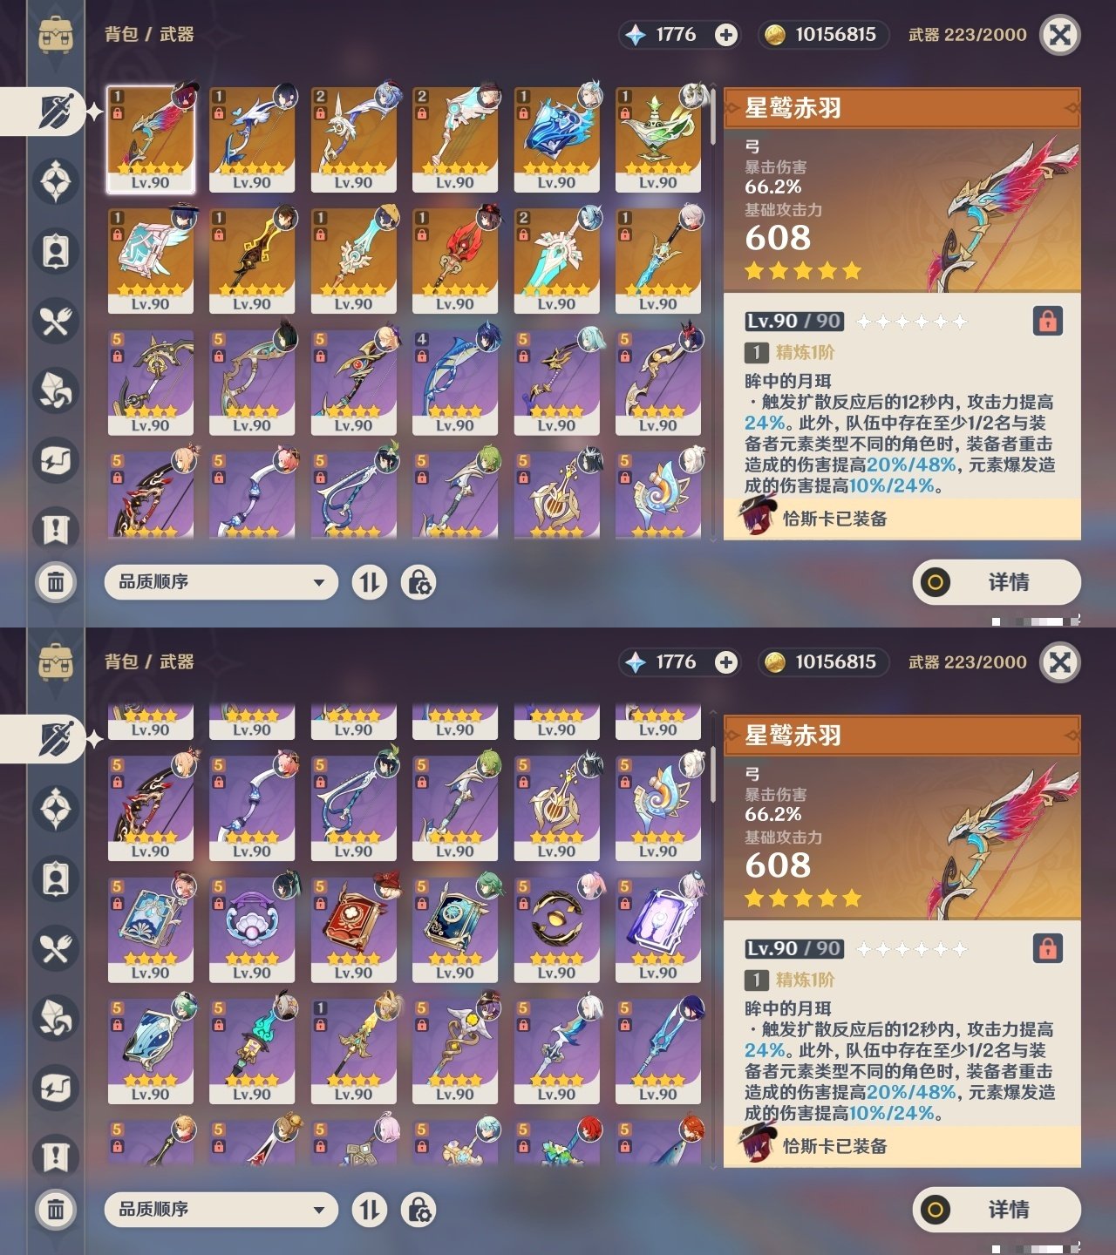Add primogems with the top plus icon

pyautogui.click(x=725, y=35)
